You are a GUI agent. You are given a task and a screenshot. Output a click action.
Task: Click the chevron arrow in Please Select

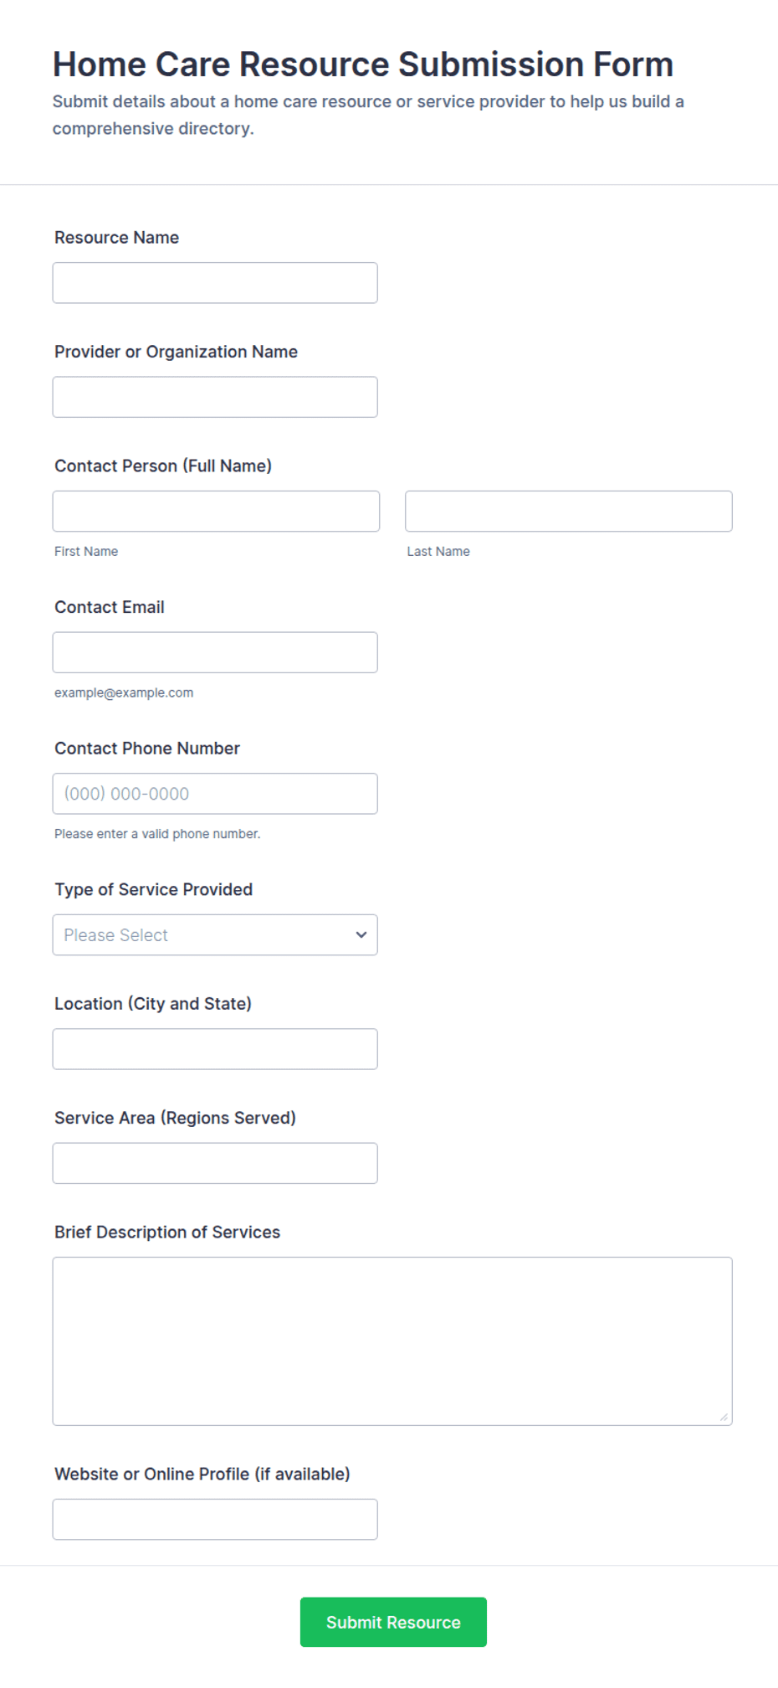361,935
